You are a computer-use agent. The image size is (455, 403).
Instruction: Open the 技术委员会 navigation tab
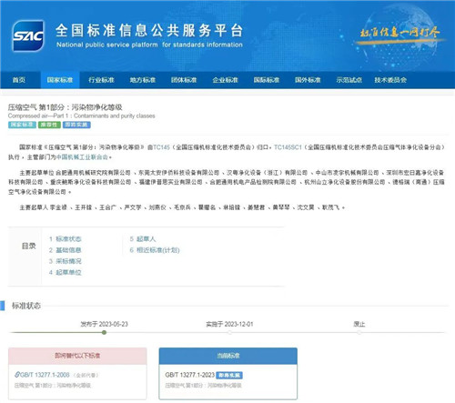pyautogui.click(x=390, y=80)
